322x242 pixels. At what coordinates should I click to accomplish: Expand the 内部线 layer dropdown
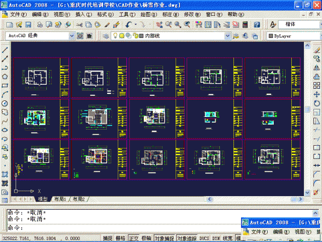click(228, 36)
